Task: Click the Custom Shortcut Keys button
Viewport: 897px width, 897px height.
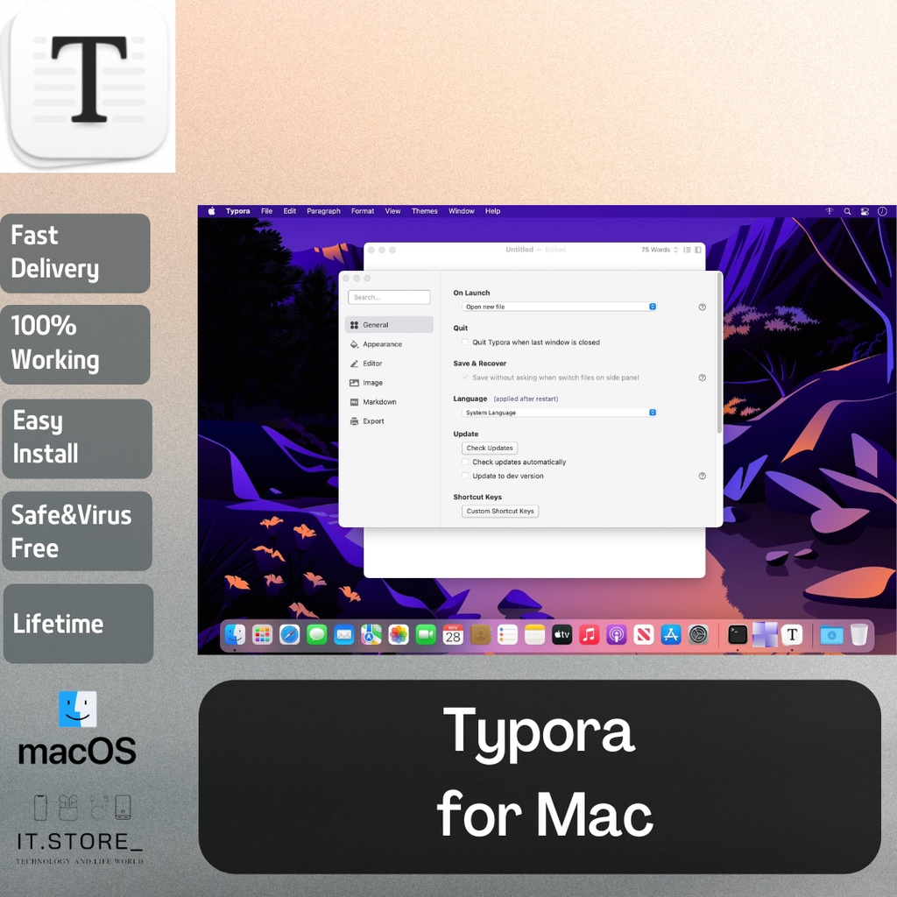Action: tap(499, 512)
